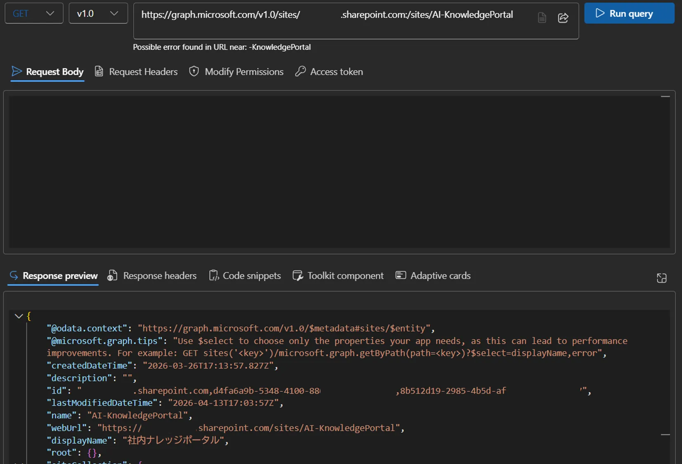Click the Adaptive cards icon
682x464 pixels.
click(400, 275)
